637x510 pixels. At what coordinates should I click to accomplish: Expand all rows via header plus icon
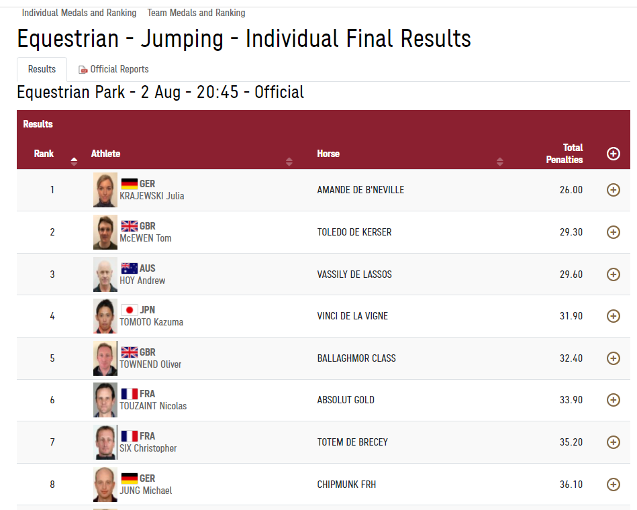pyautogui.click(x=613, y=154)
